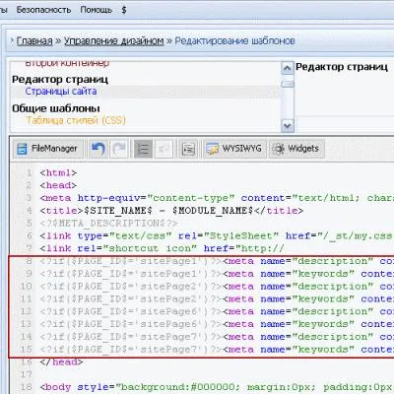Viewport: 394px width, 394px height.
Task: Click template list scrollbar up arrow
Action: (x=288, y=68)
